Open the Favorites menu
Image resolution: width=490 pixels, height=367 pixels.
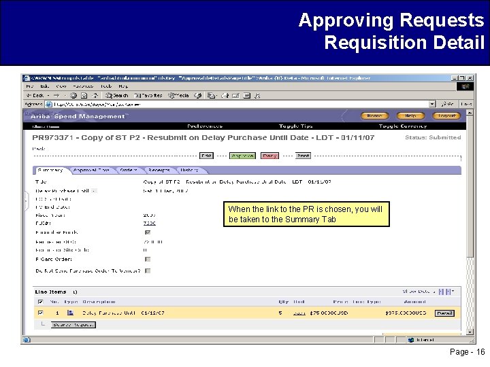point(83,86)
